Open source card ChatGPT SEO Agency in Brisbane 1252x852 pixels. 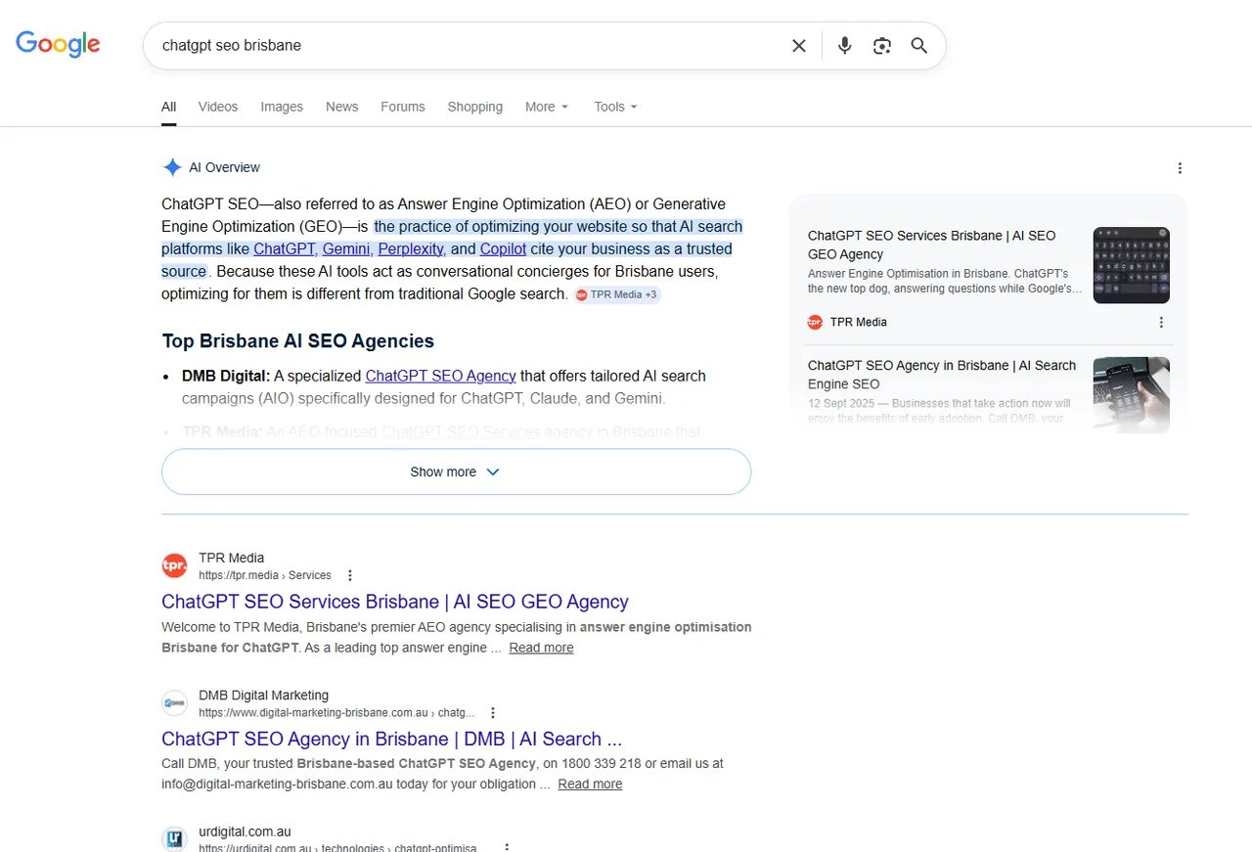tap(942, 375)
